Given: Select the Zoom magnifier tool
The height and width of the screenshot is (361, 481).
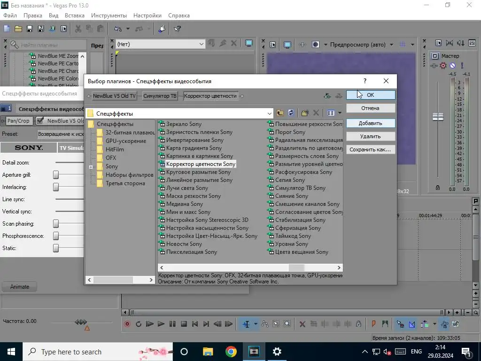Looking at the screenshot, I should point(287,324).
